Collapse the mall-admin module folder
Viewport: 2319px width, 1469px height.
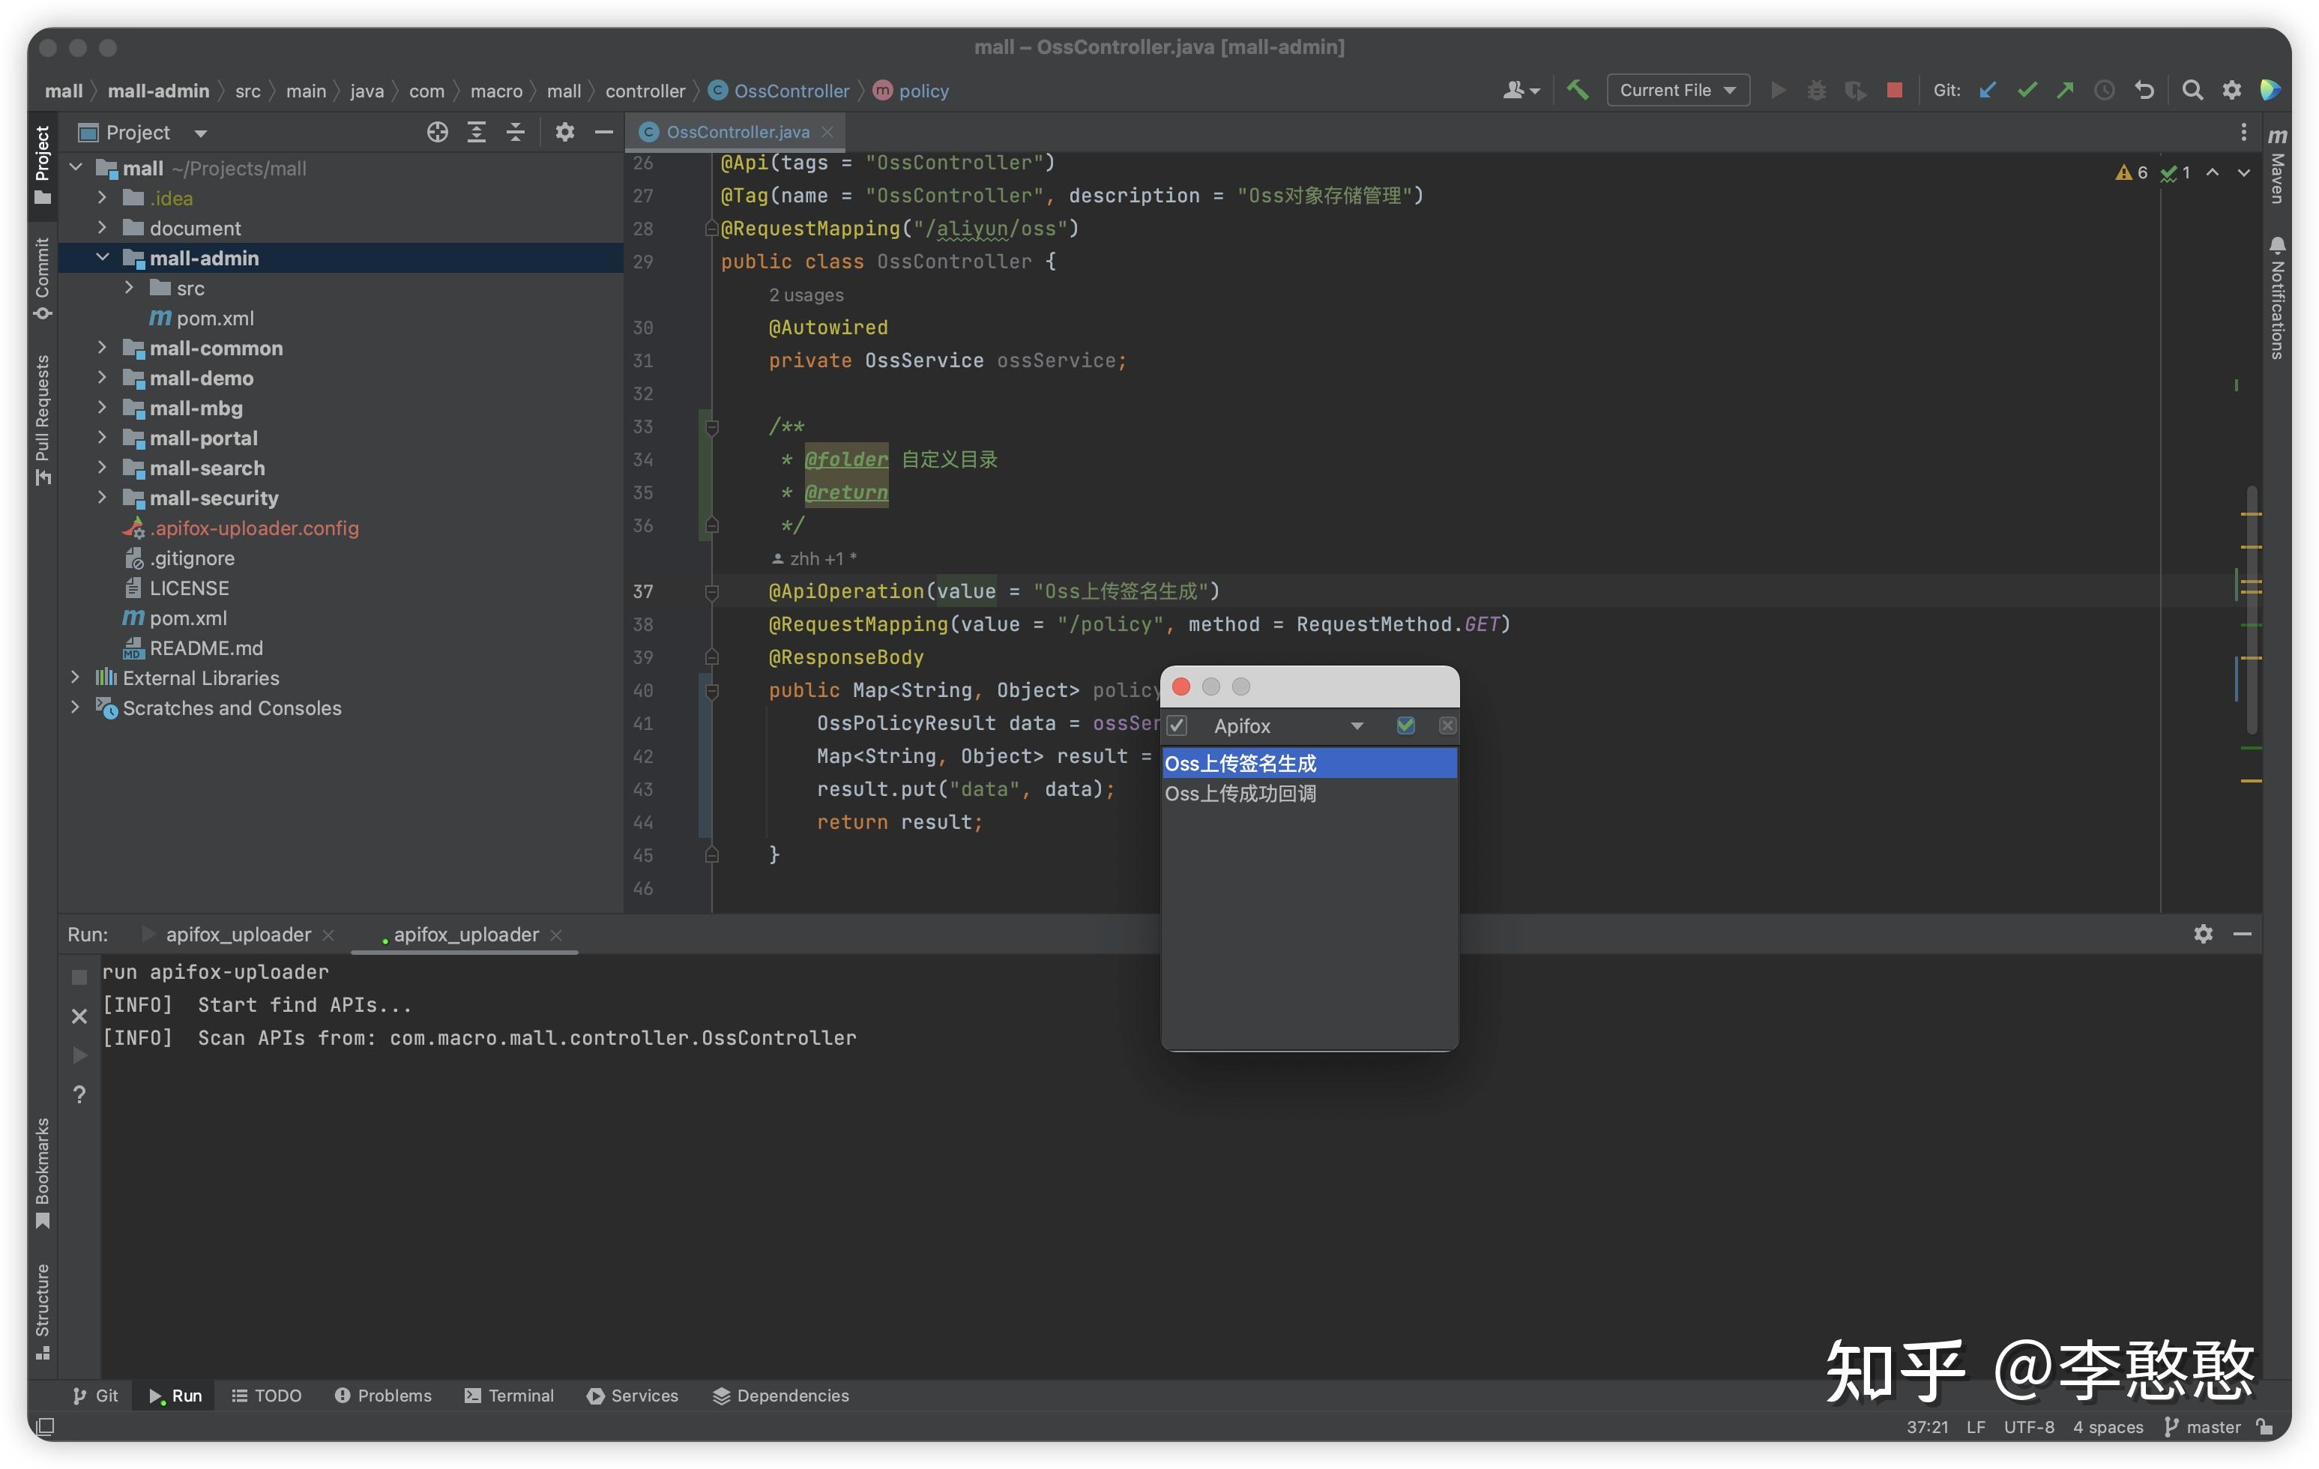click(x=102, y=257)
